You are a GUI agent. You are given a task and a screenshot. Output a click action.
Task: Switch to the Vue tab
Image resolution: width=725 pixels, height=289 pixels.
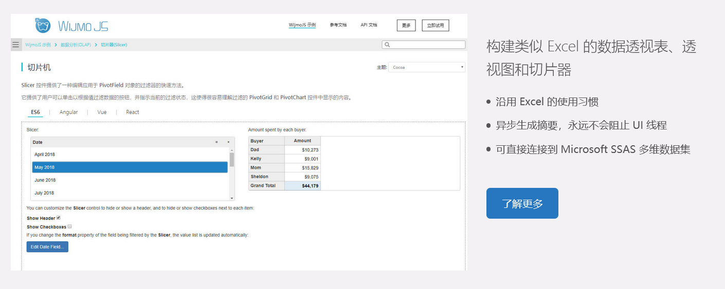(x=102, y=112)
